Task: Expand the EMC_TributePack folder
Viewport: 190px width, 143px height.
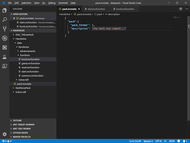Action: tap(25, 35)
